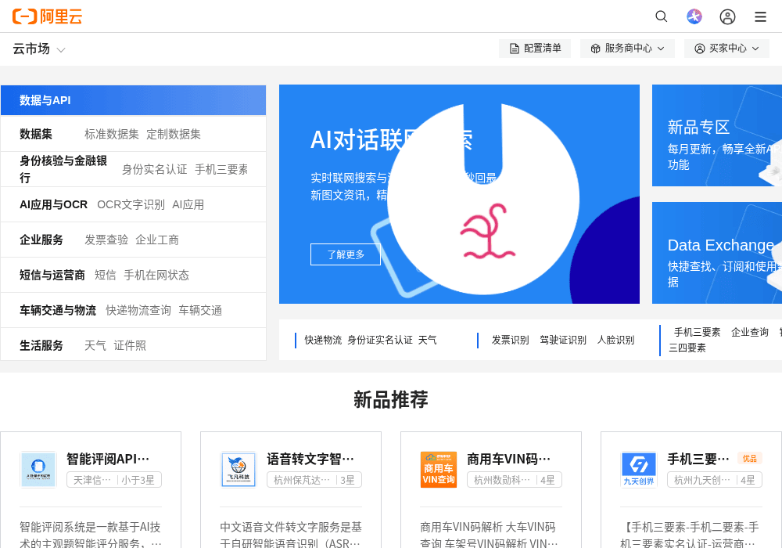Open 发票查验 link
The width and height of the screenshot is (782, 548).
click(x=106, y=240)
